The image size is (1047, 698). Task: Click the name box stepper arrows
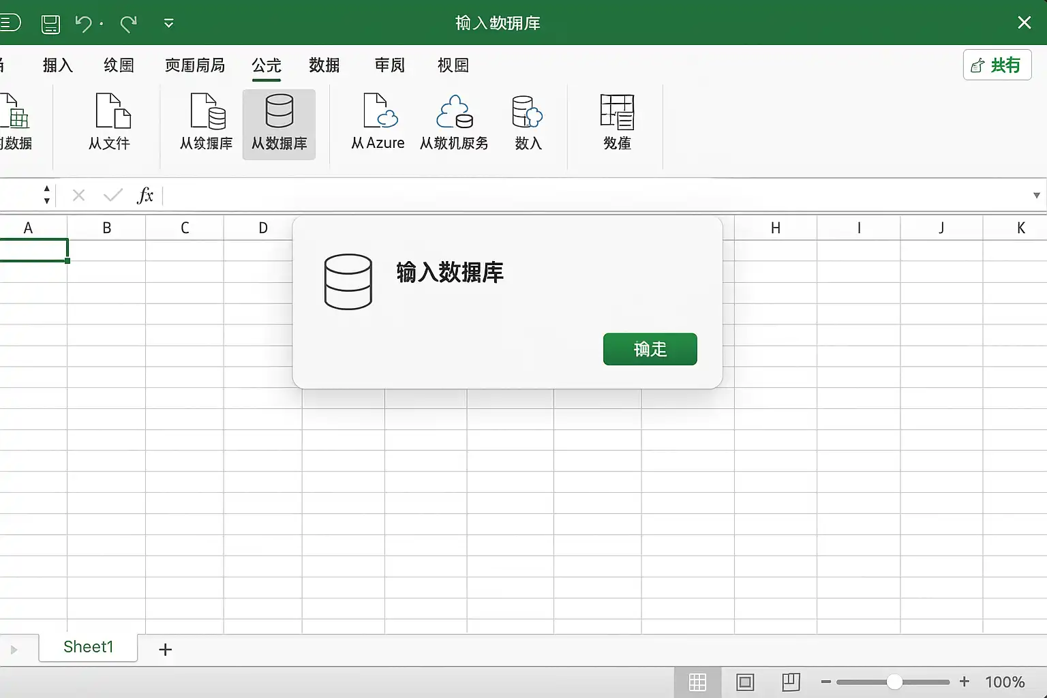click(x=46, y=195)
